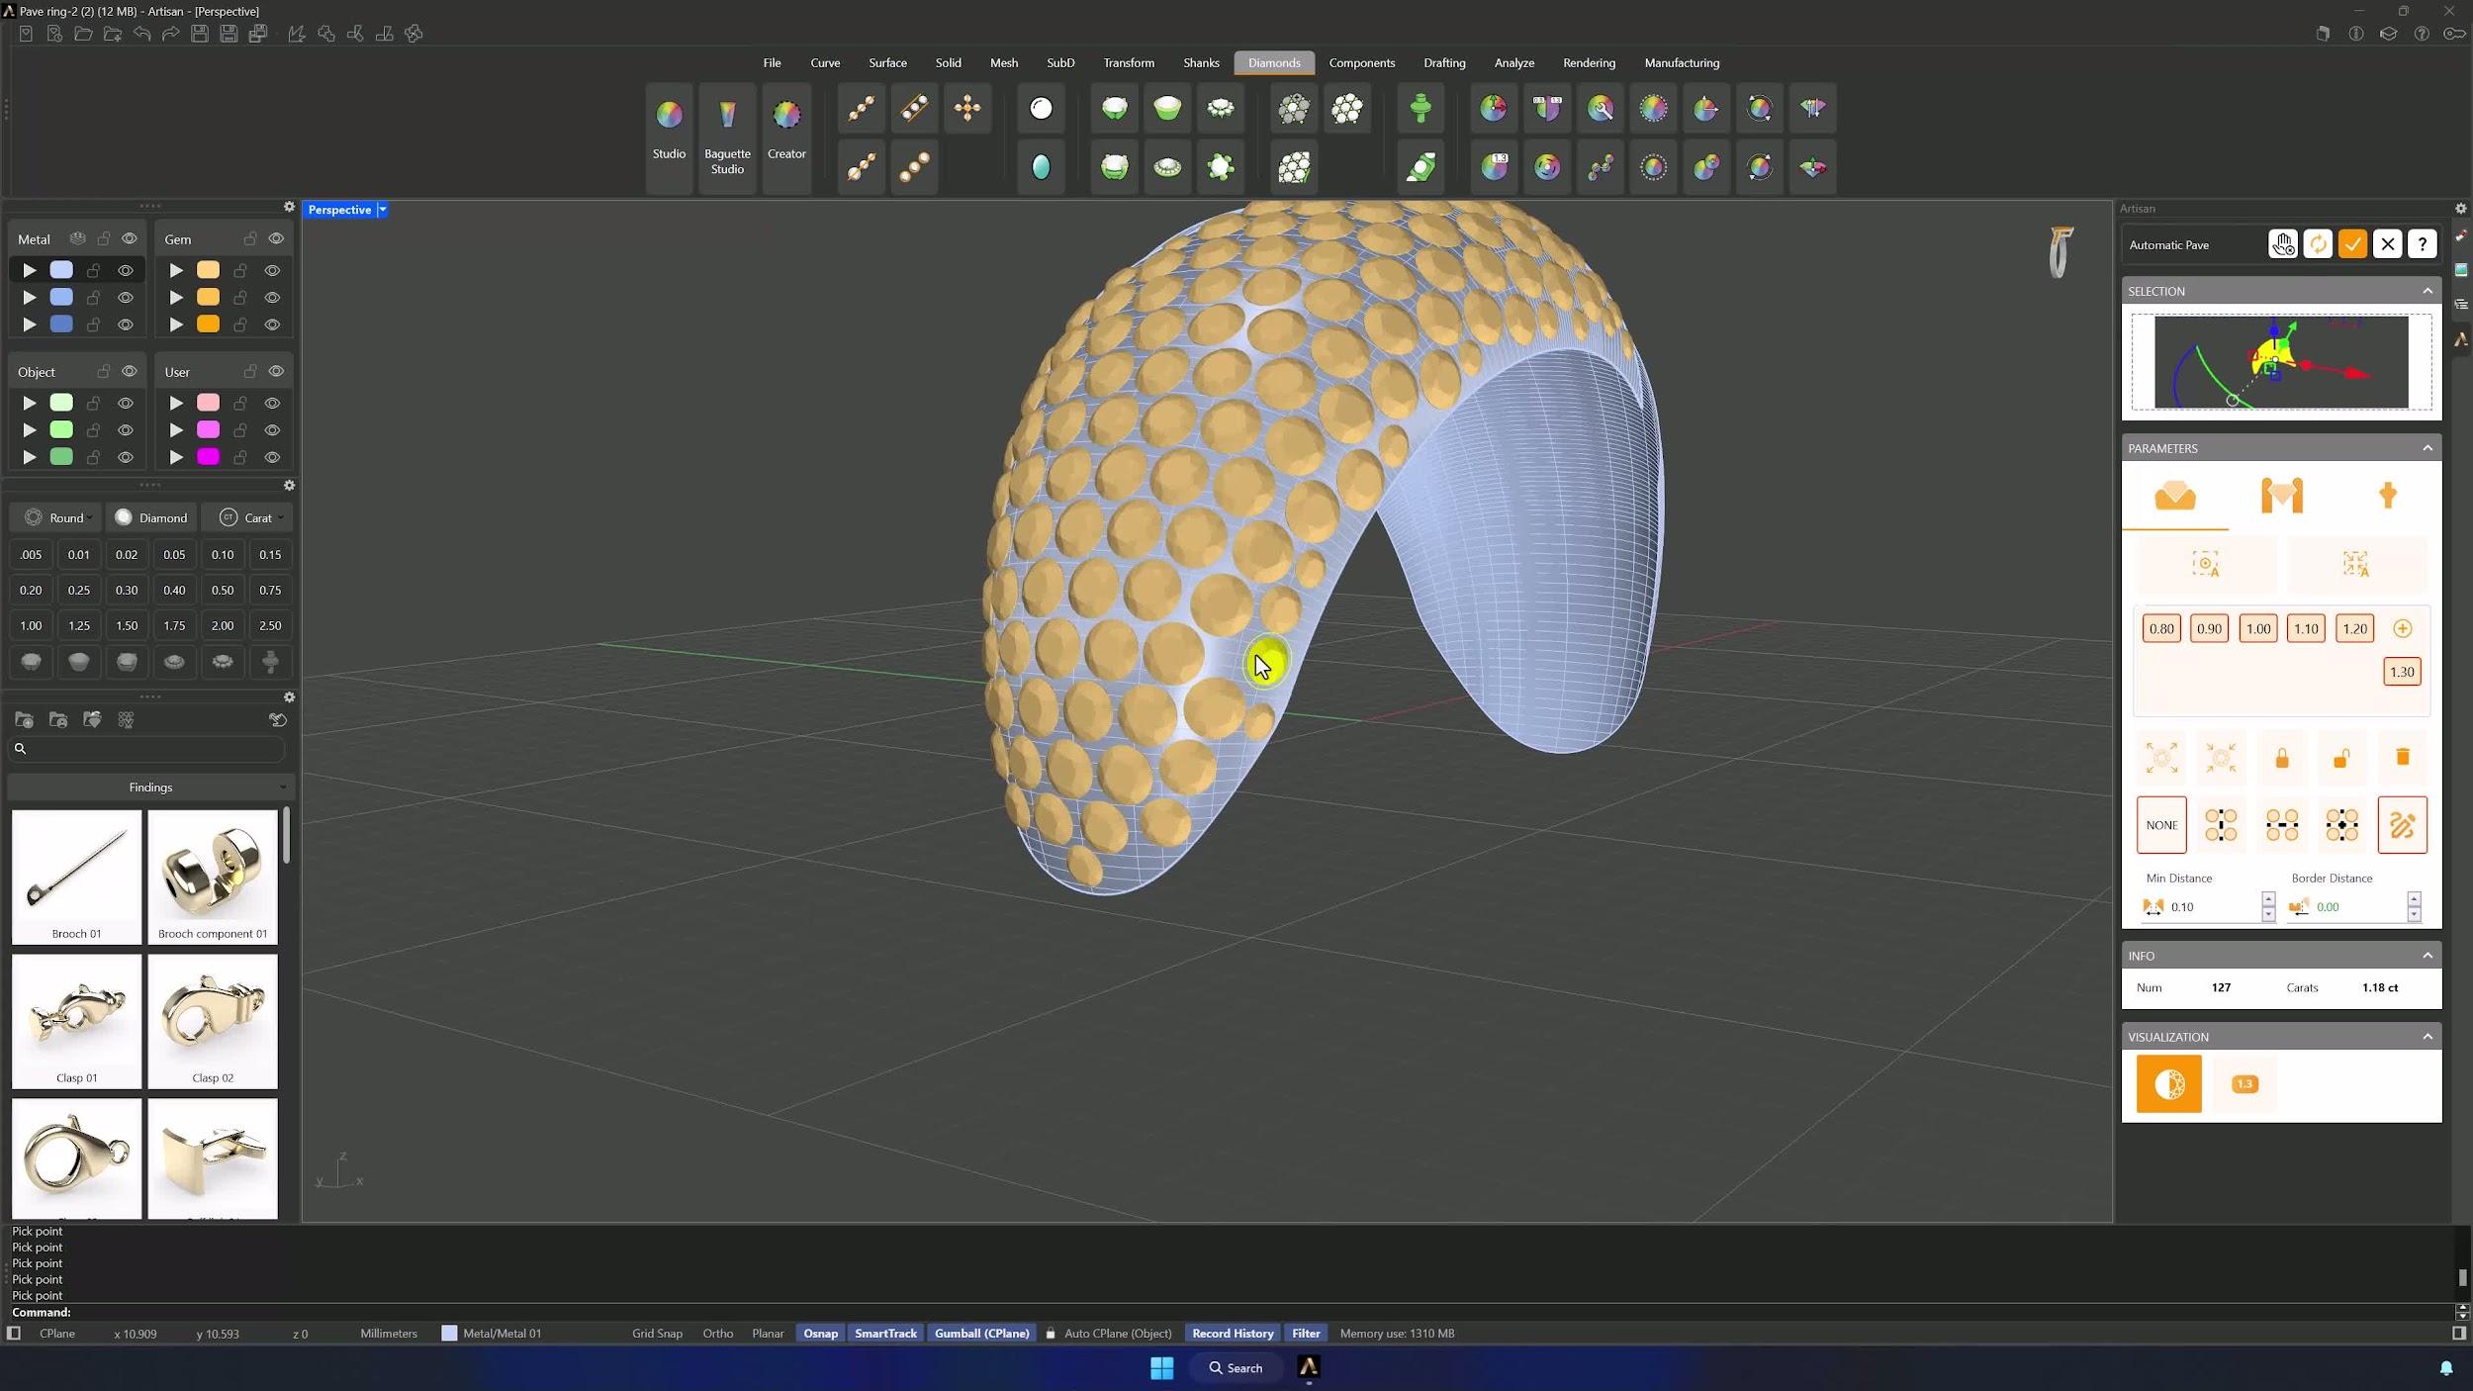Collapse the VISUALIZATION section
The height and width of the screenshot is (1391, 2473).
(2427, 1037)
